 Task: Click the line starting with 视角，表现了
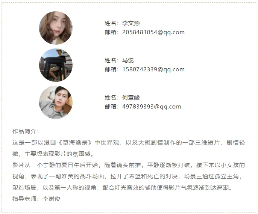tap(127, 176)
